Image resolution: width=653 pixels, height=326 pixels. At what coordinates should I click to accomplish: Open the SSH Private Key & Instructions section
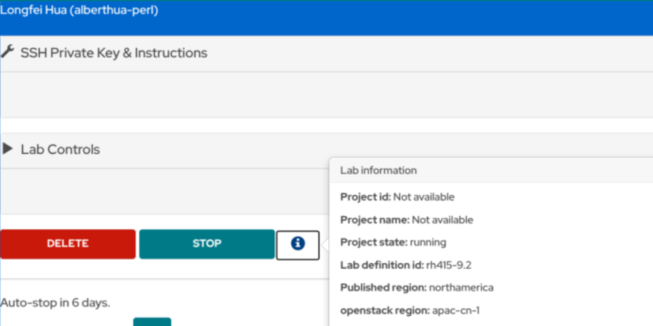click(114, 53)
